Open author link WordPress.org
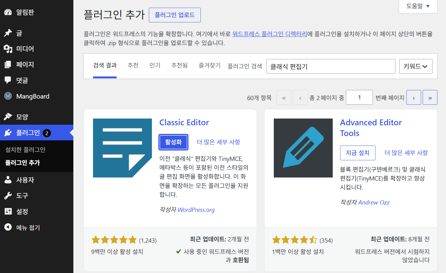446x273 pixels. [196, 210]
